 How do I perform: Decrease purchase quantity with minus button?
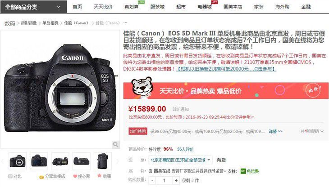[x=152, y=180]
